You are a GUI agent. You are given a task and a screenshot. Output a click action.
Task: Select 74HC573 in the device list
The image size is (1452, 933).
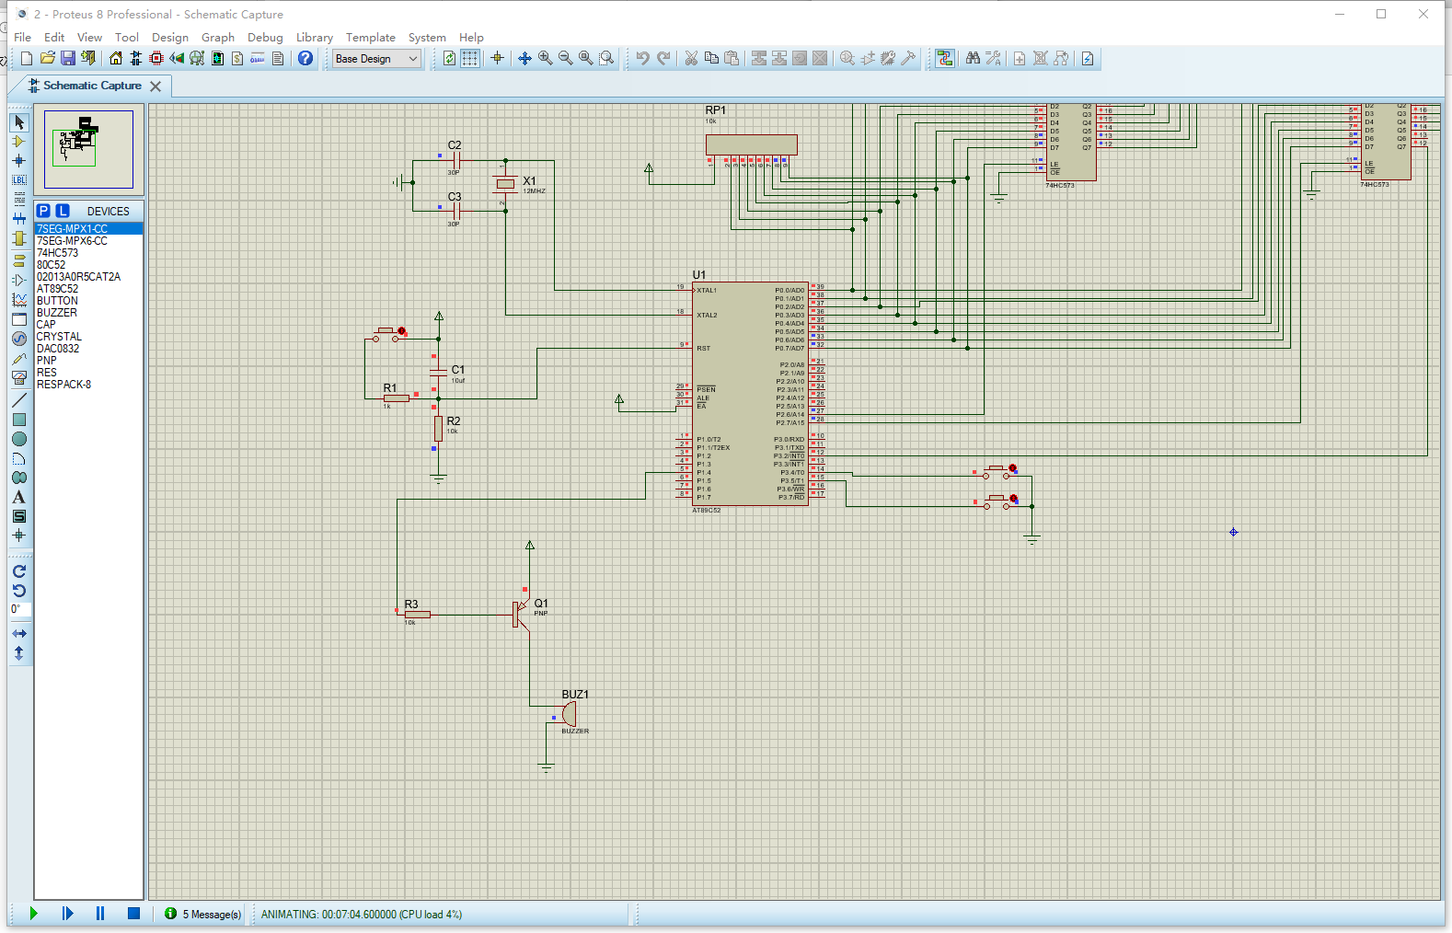(x=88, y=253)
